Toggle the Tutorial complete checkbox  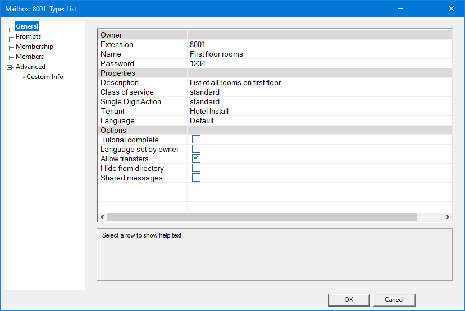[x=196, y=140]
